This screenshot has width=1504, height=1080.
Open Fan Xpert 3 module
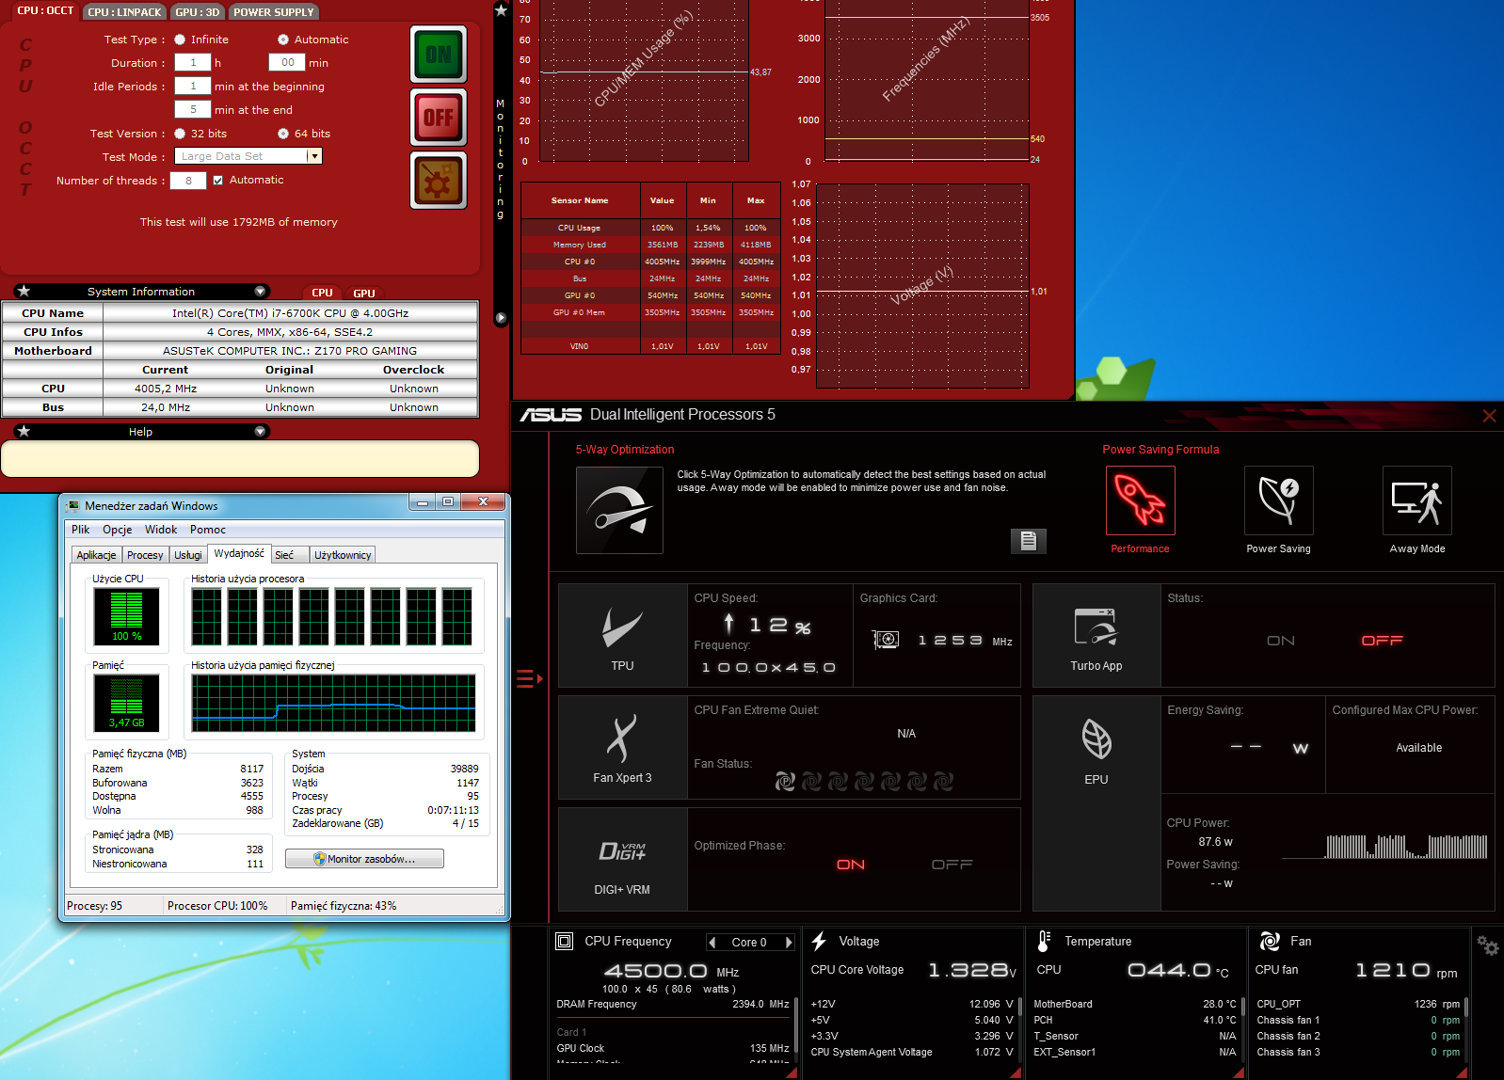[x=622, y=748]
